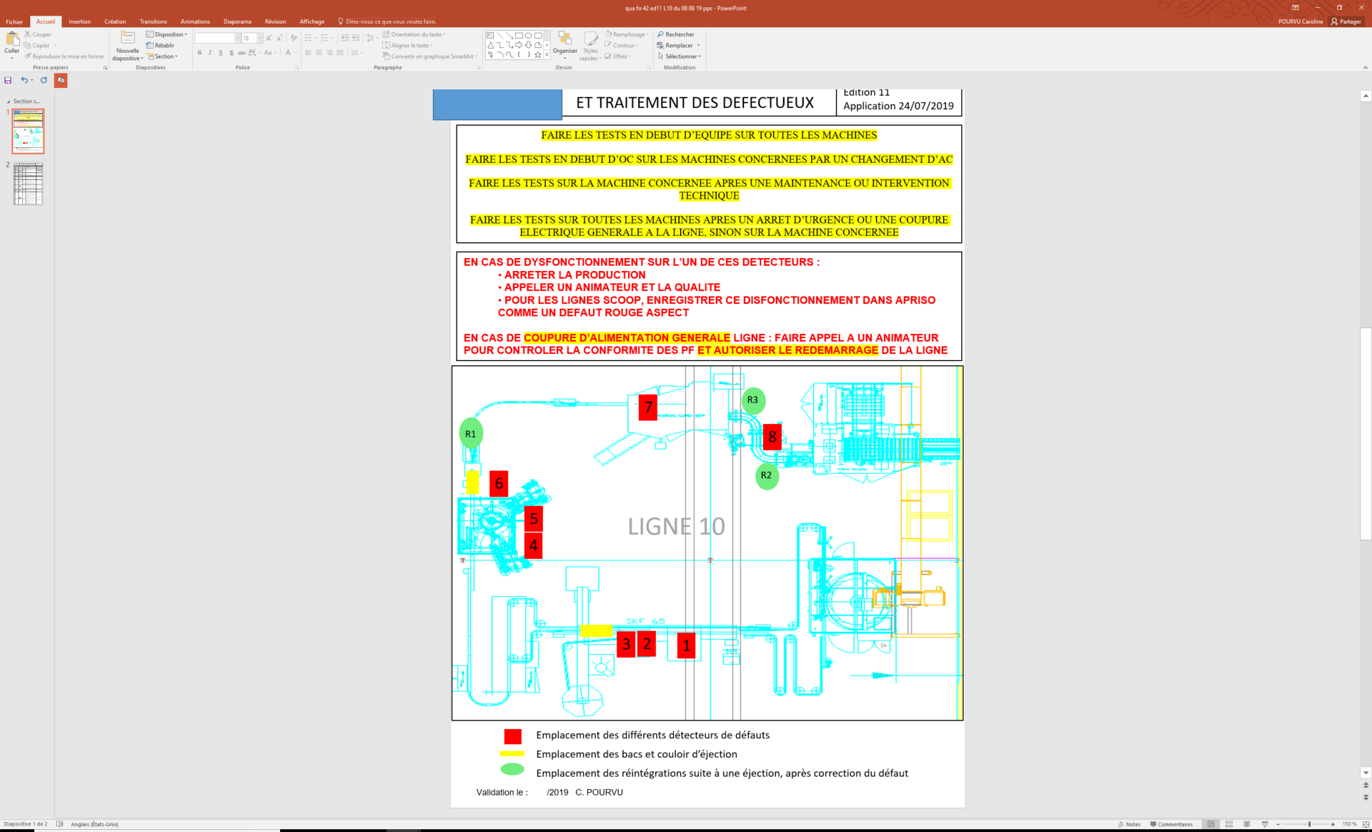Open the Insertion ribbon tab
The image size is (1372, 832).
pyautogui.click(x=79, y=21)
